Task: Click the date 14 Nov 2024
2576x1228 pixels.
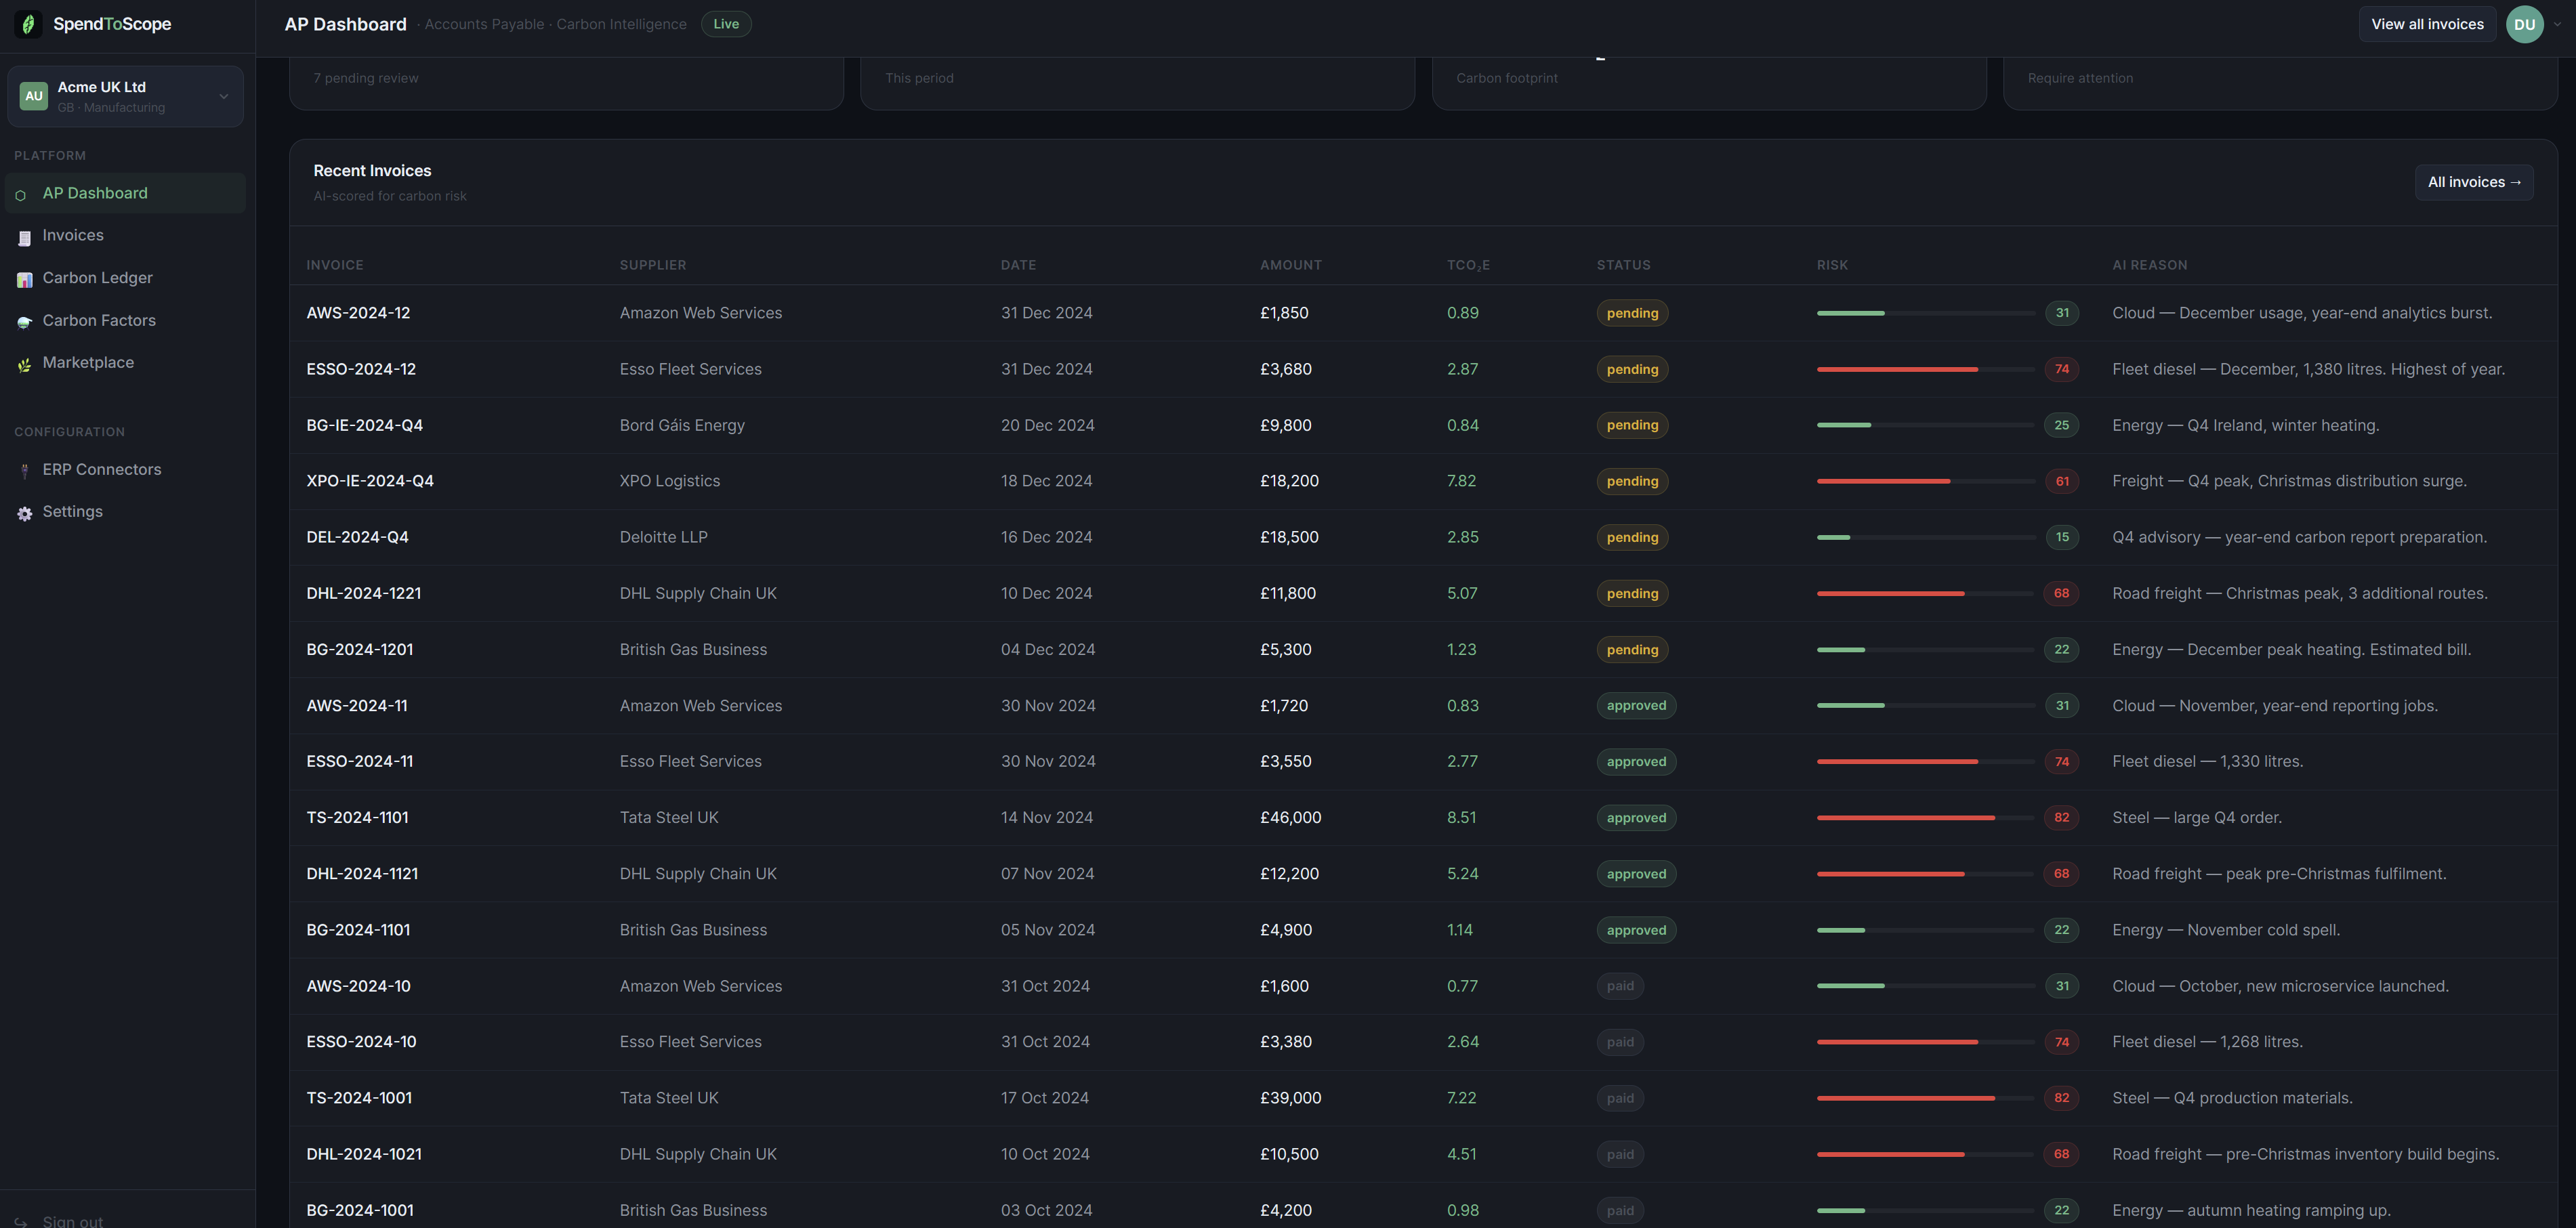Action: 1047,818
